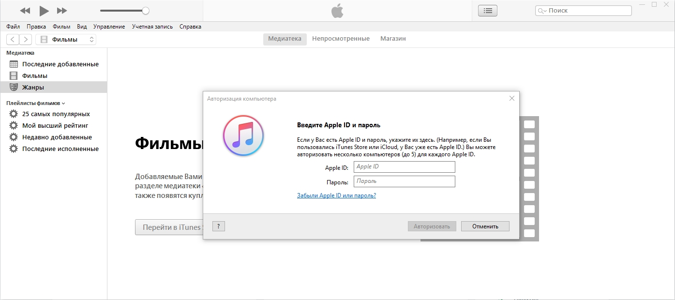Open the Учетная запись menu
This screenshot has width=675, height=300.
click(x=152, y=27)
